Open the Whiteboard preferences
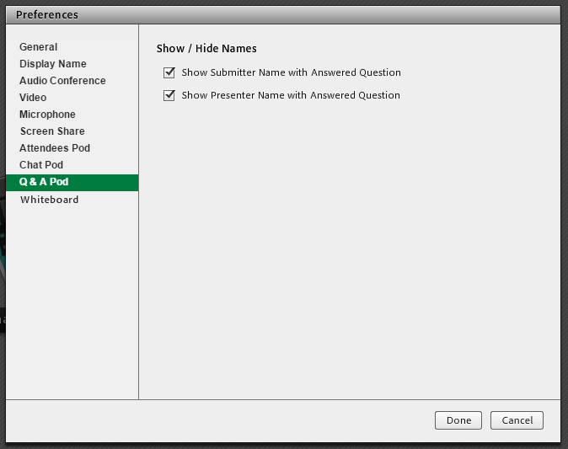The height and width of the screenshot is (449, 568). point(49,200)
